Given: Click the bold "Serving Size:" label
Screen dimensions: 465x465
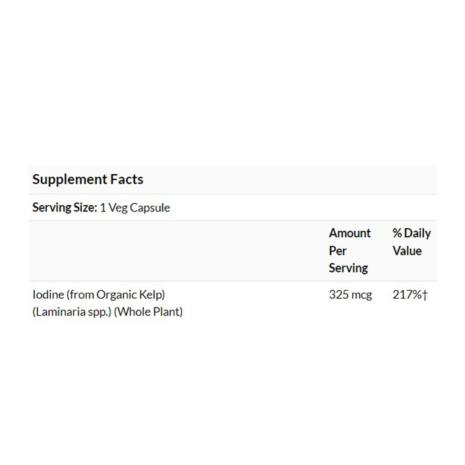Looking at the screenshot, I should click(64, 208).
